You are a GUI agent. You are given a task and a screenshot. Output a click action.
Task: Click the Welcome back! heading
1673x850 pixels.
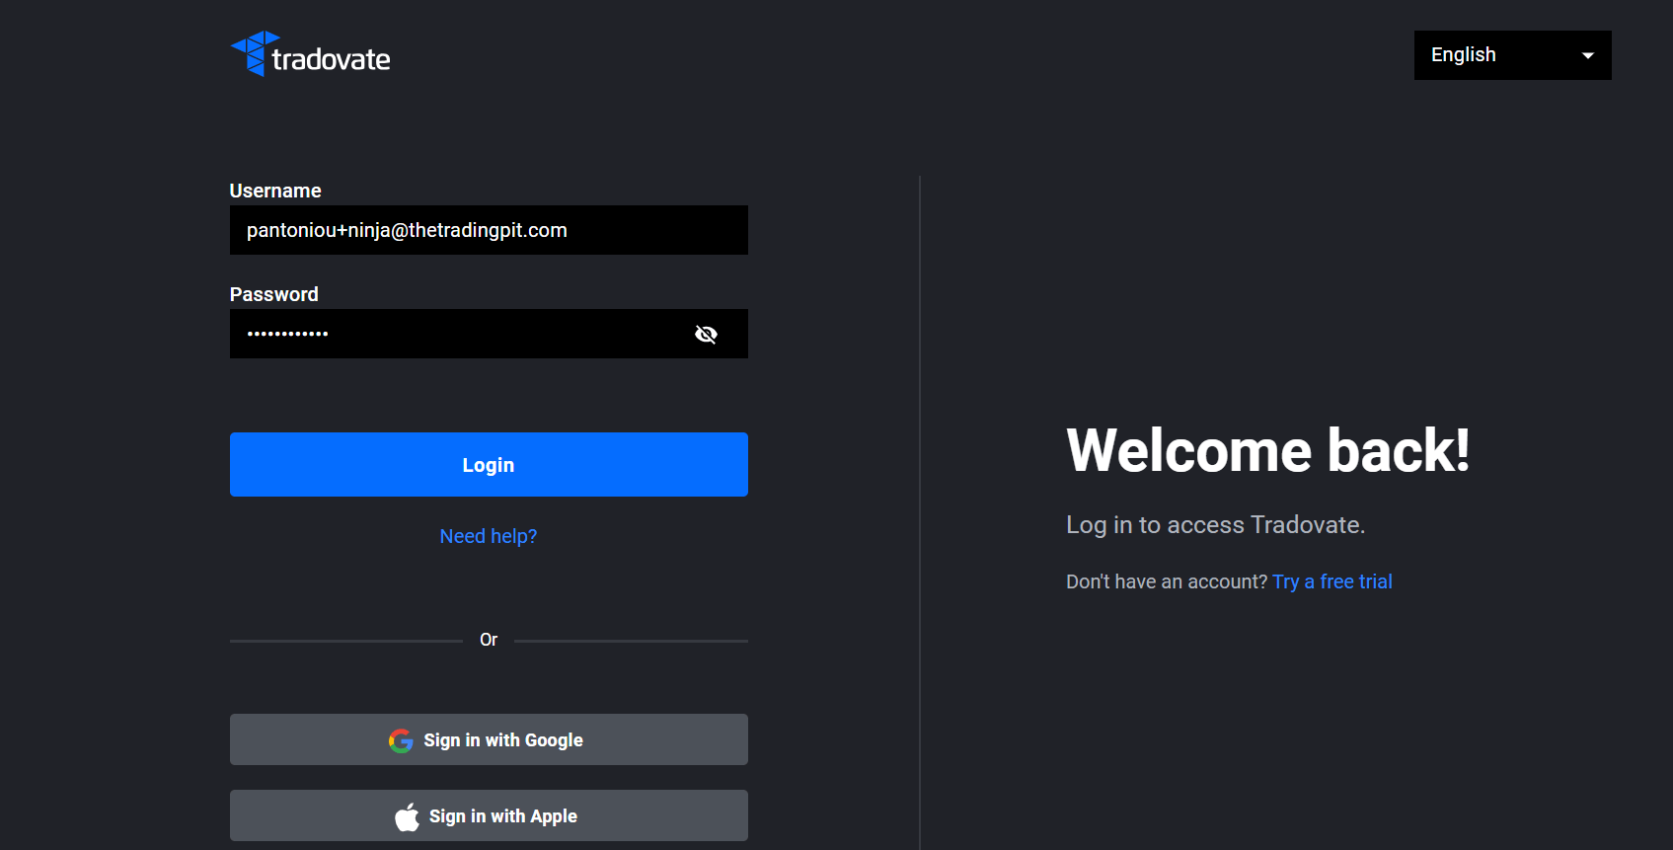[x=1268, y=450]
